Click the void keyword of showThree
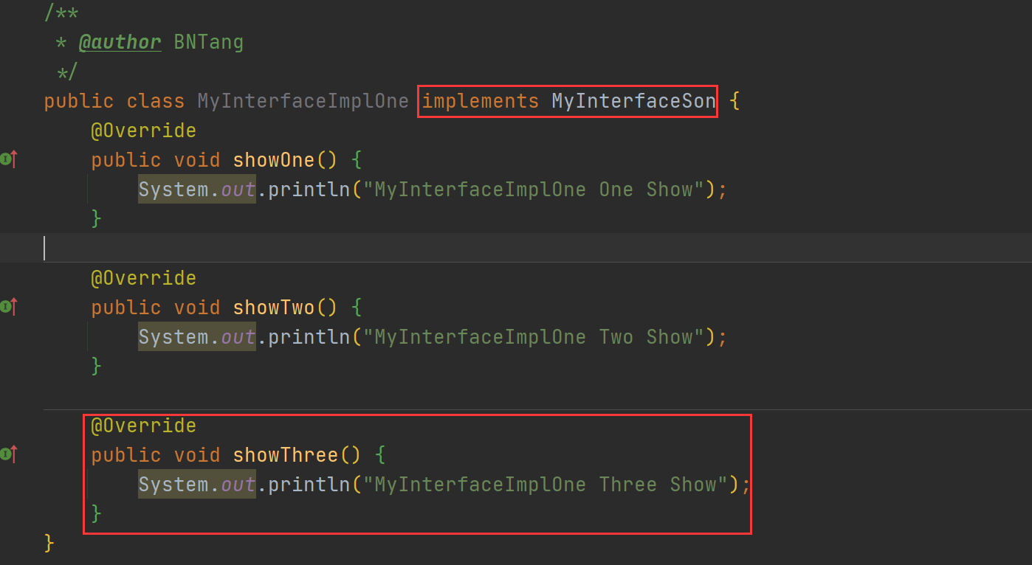 click(x=197, y=455)
